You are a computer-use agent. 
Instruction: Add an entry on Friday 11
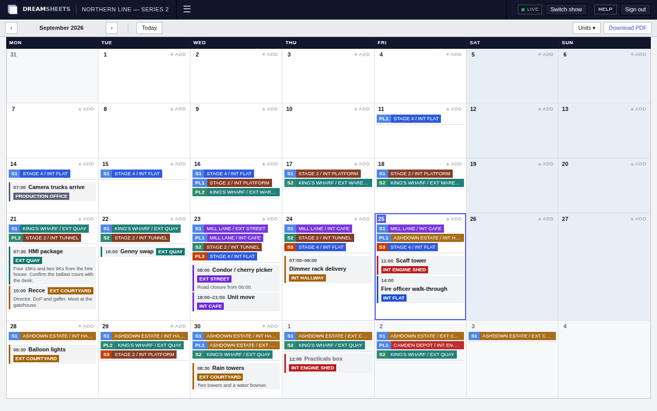(x=454, y=109)
